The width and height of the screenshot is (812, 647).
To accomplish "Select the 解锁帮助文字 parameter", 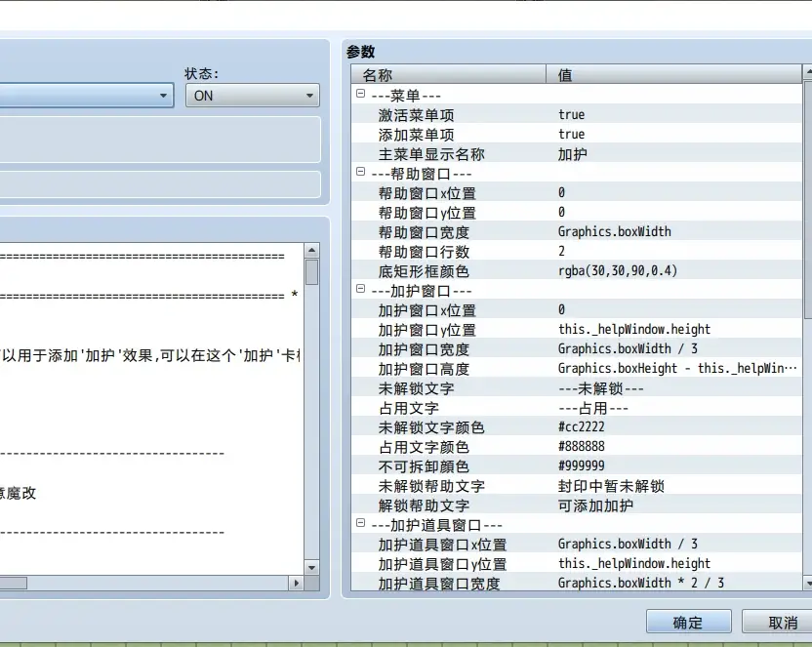I will [577, 505].
